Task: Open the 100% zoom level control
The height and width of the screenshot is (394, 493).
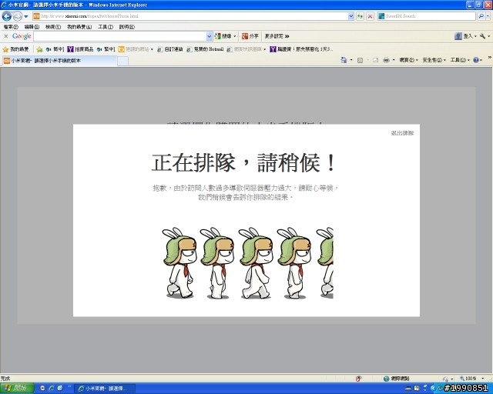Action: (x=471, y=379)
